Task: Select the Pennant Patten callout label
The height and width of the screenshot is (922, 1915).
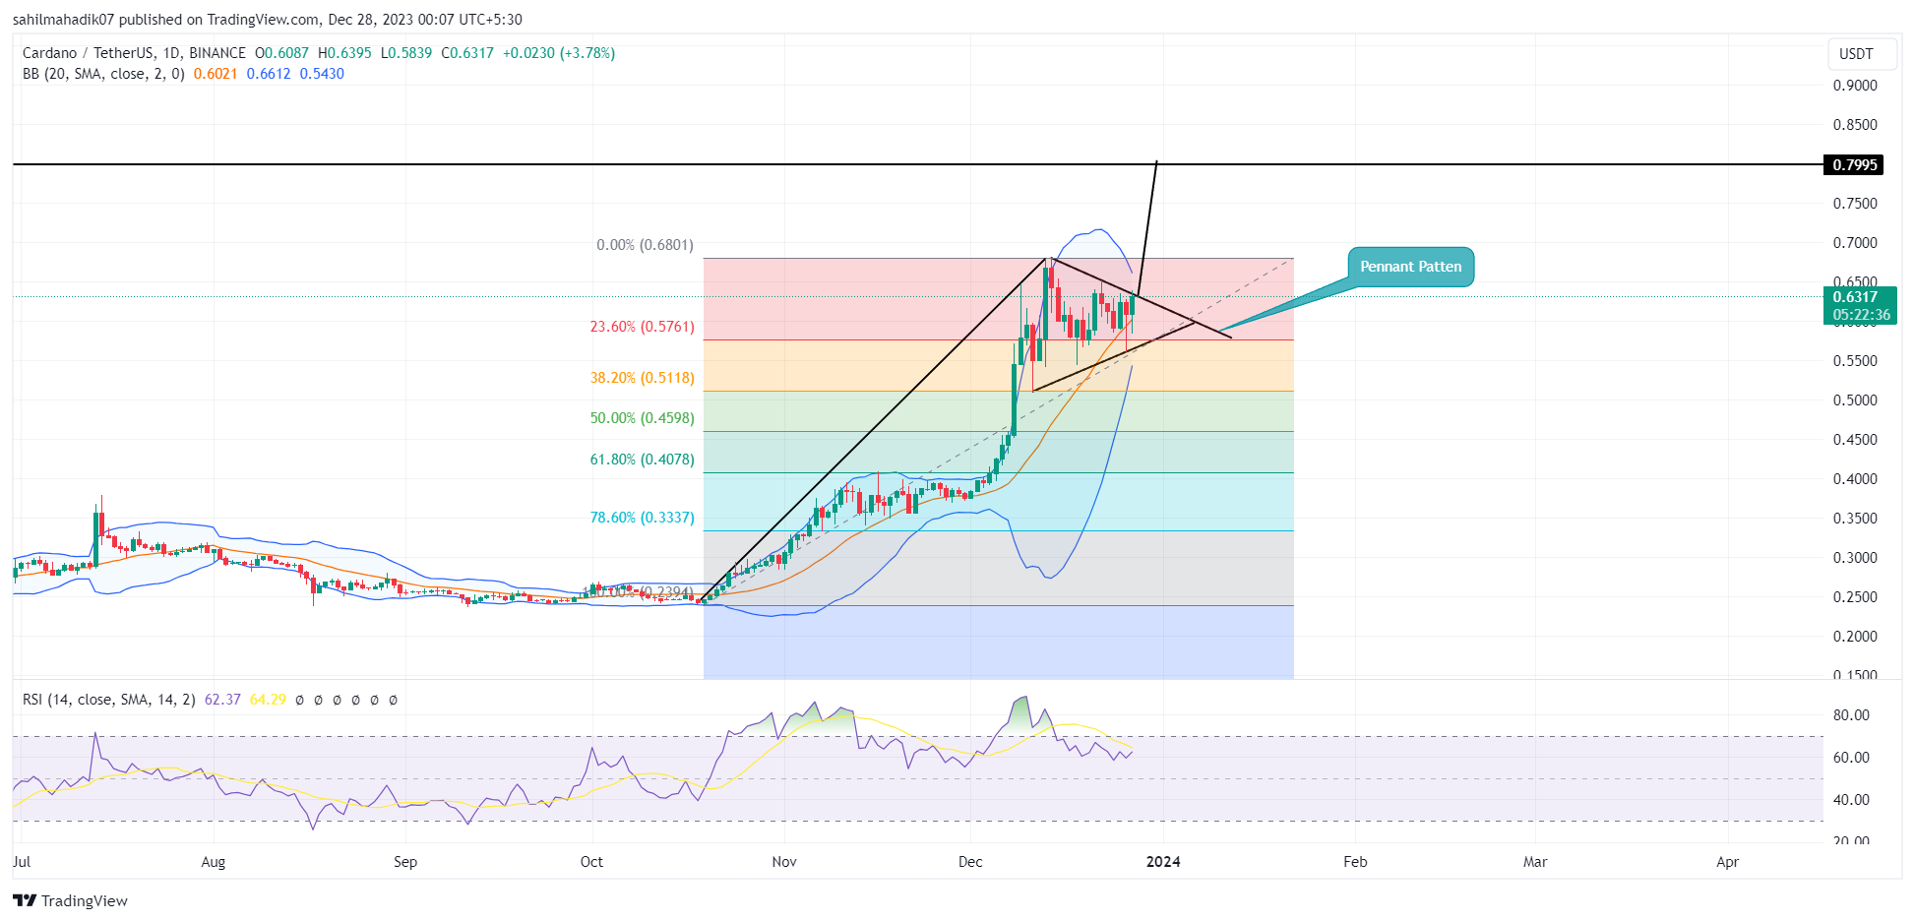Action: 1410,267
